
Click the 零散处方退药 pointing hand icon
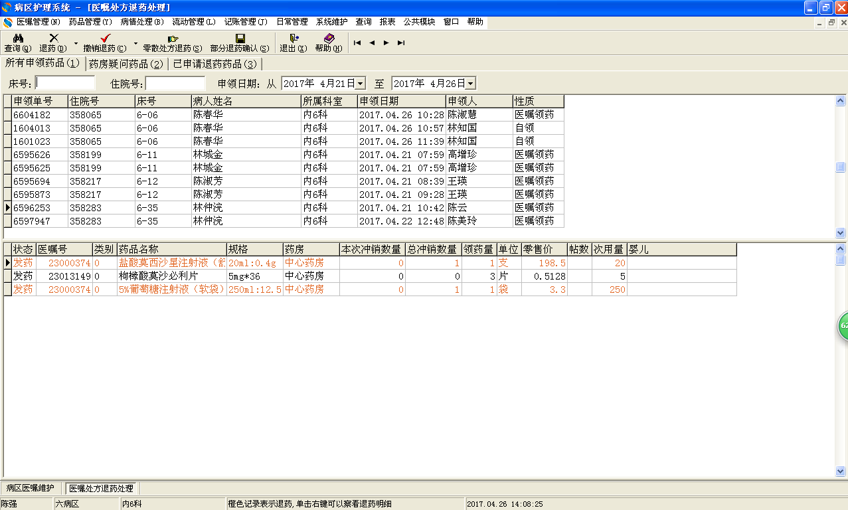pos(173,39)
